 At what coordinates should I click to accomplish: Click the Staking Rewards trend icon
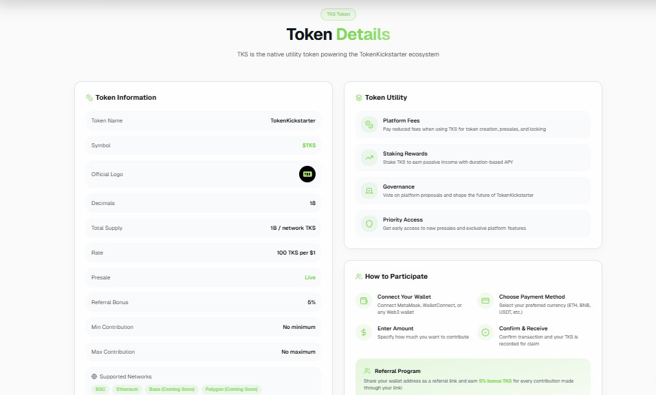pos(369,158)
